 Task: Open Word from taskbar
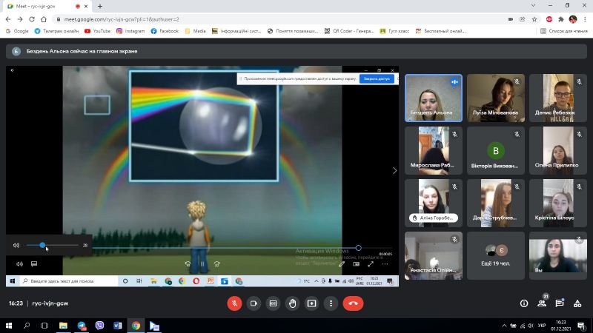[118, 326]
